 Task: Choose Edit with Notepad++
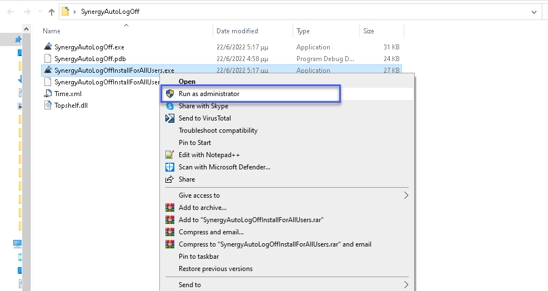coord(209,155)
